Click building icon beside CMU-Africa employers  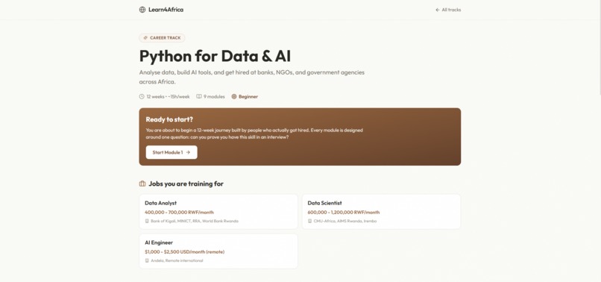pos(309,221)
